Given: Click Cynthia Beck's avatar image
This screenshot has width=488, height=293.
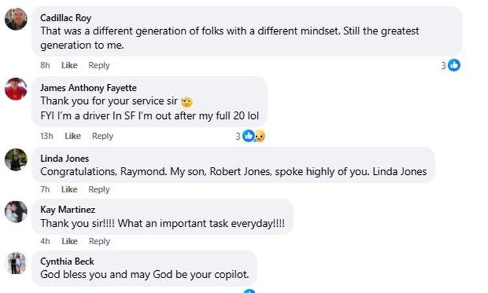Looking at the screenshot, I should point(16,262).
